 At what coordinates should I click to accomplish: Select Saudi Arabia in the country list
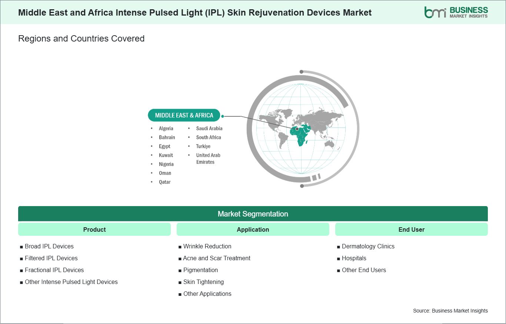(209, 128)
